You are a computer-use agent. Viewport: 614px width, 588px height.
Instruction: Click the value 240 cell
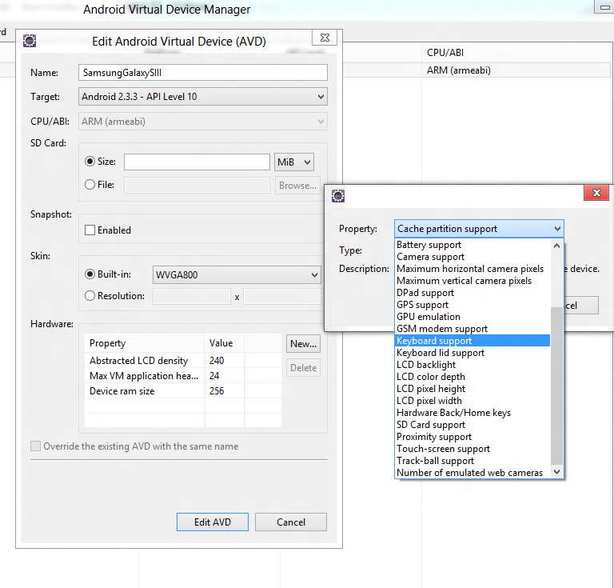click(225, 360)
